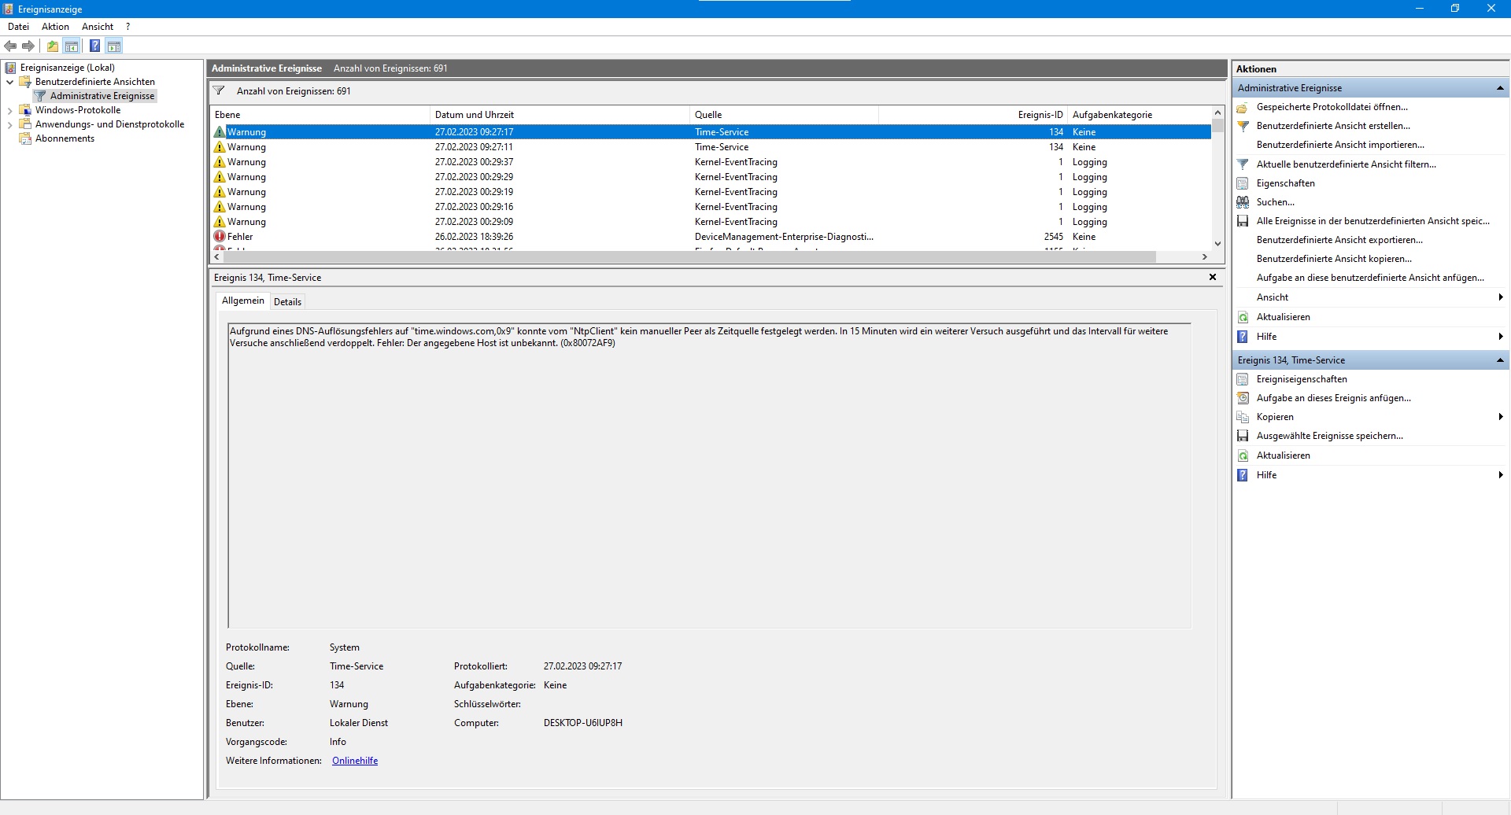
Task: Select the Kernel-EventTracing event at 00:29:37
Action: [x=711, y=162]
